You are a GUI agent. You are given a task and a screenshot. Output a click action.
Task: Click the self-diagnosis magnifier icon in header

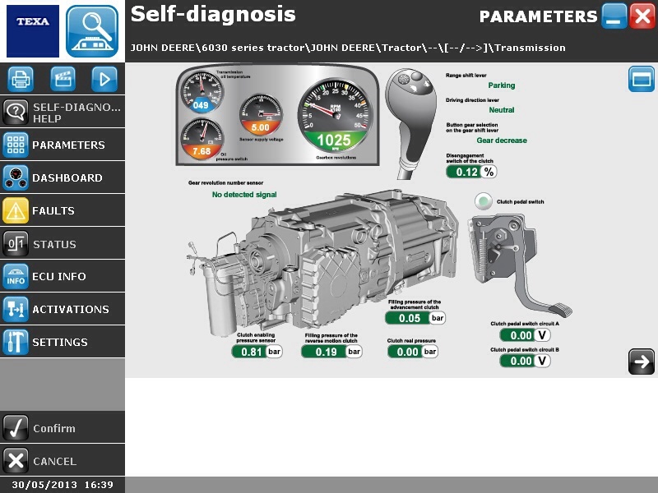tap(92, 30)
